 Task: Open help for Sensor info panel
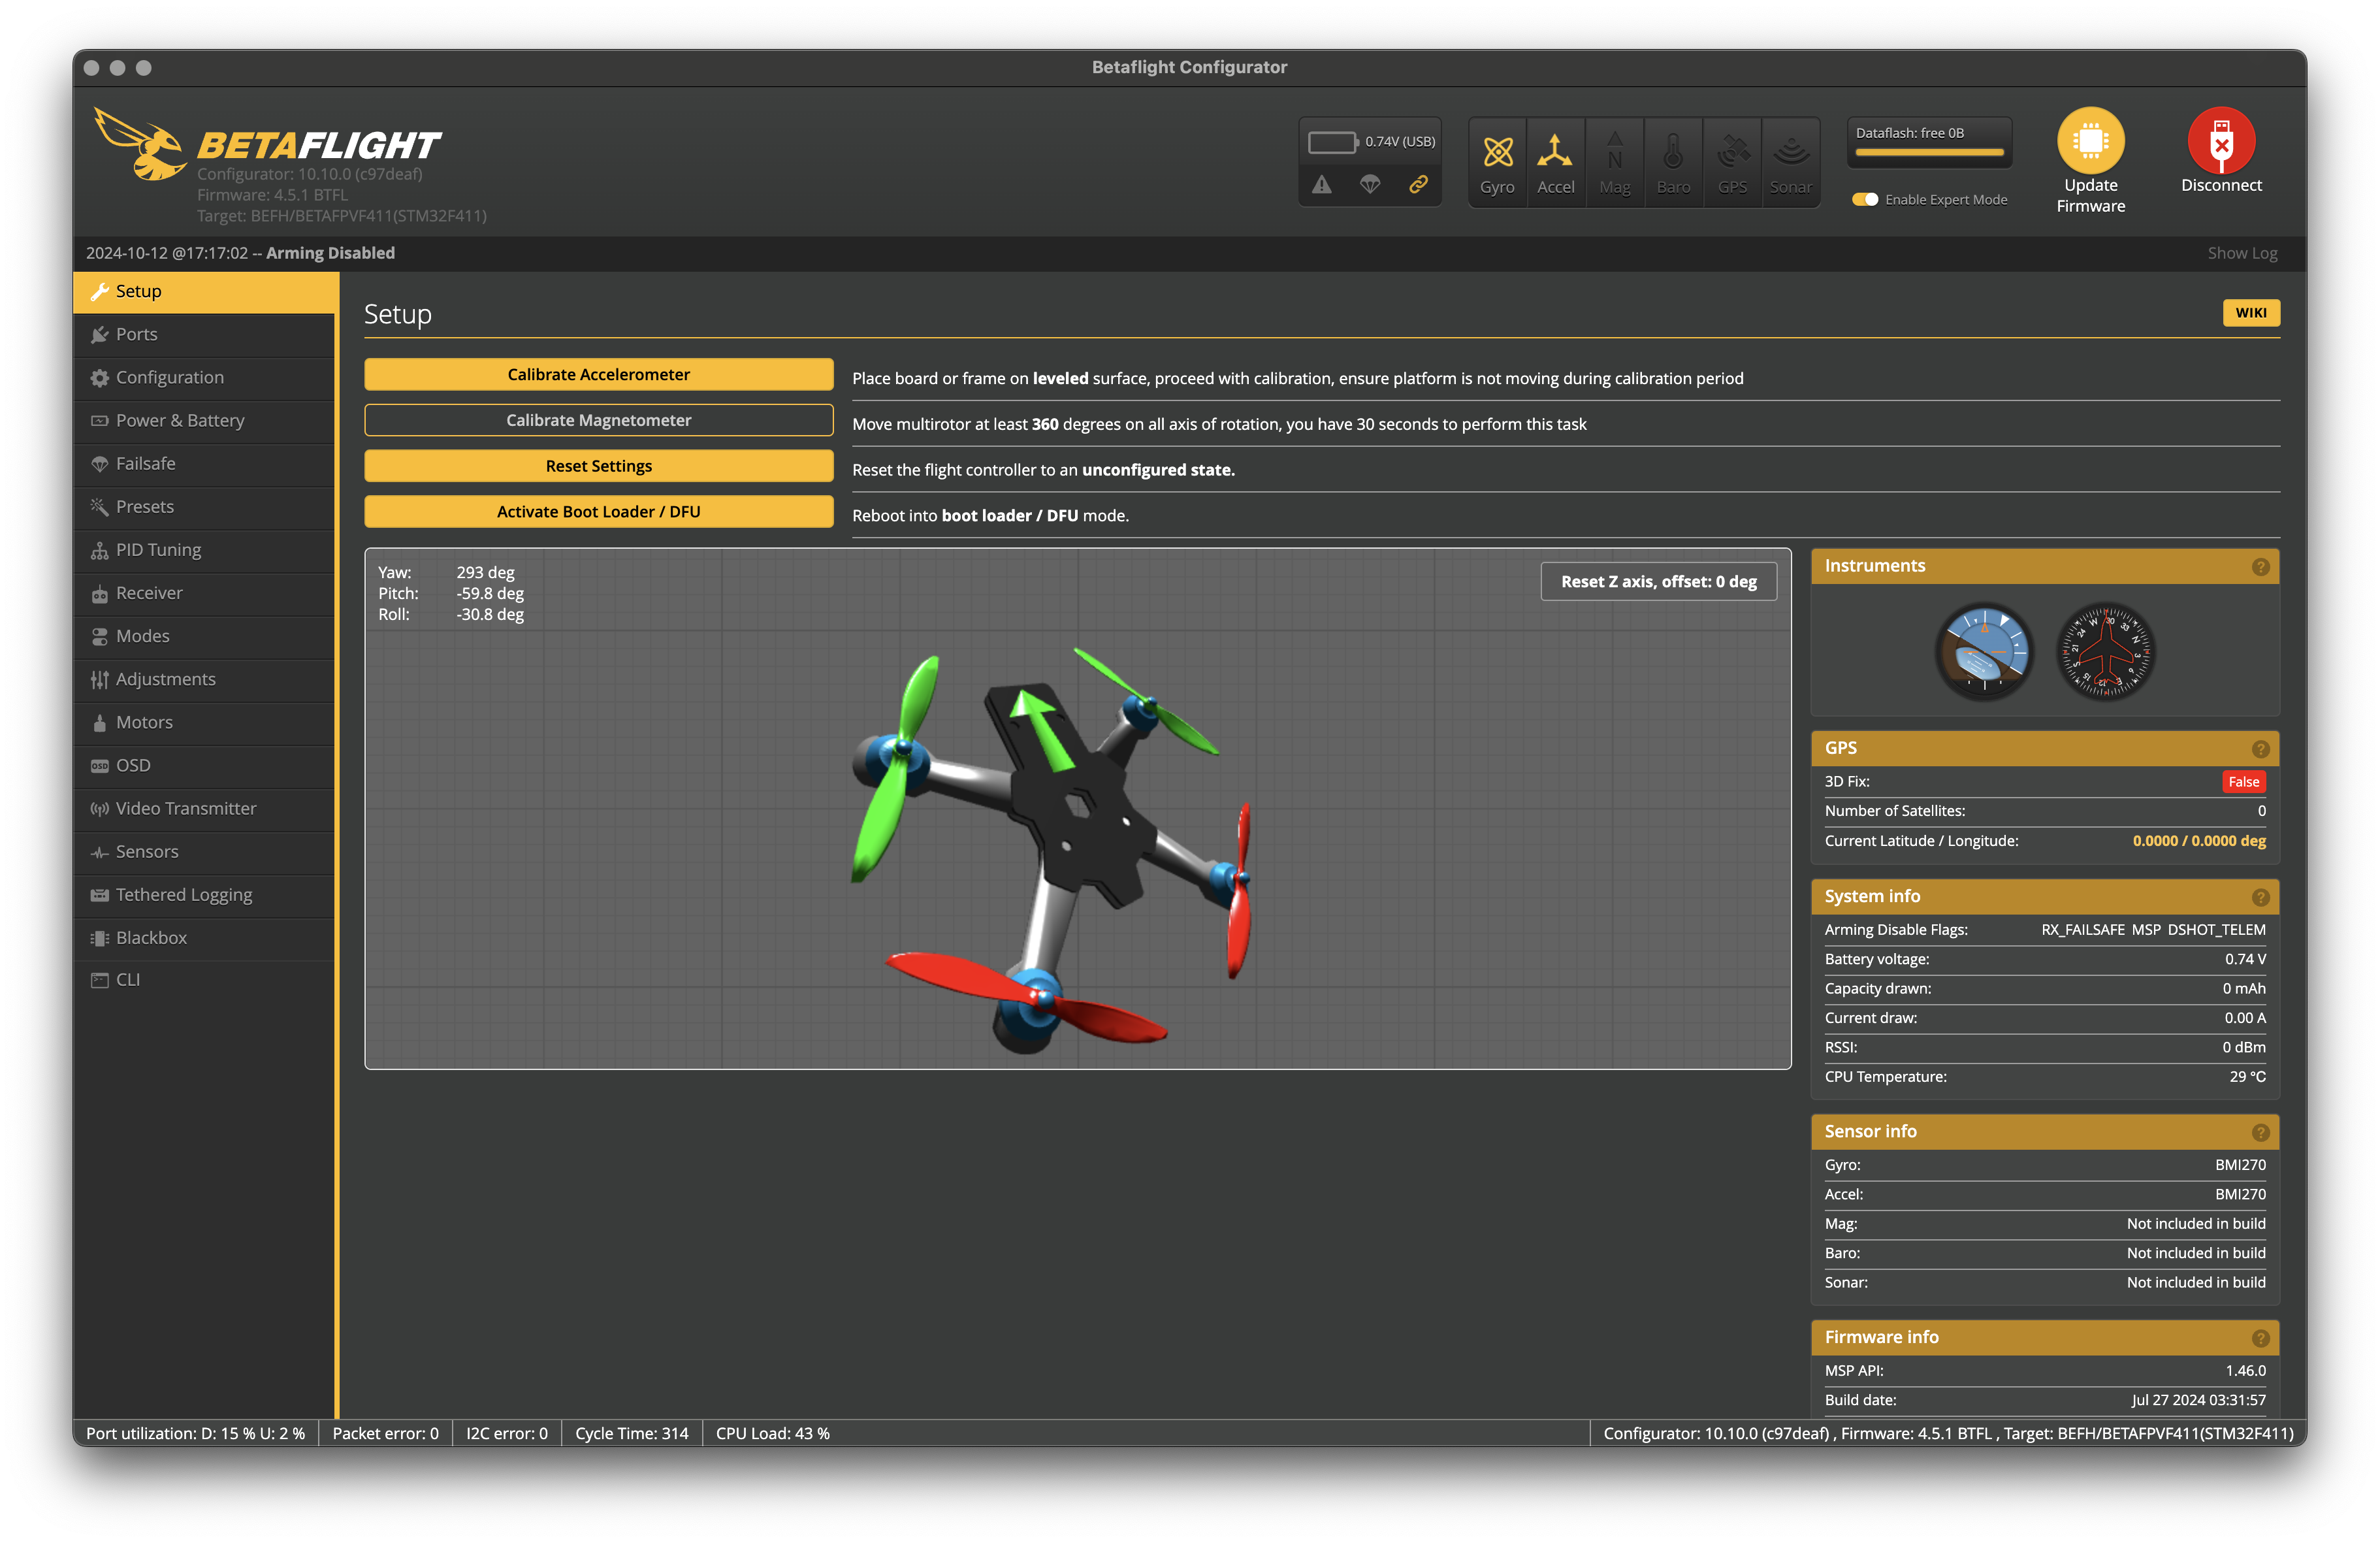pos(2260,1132)
